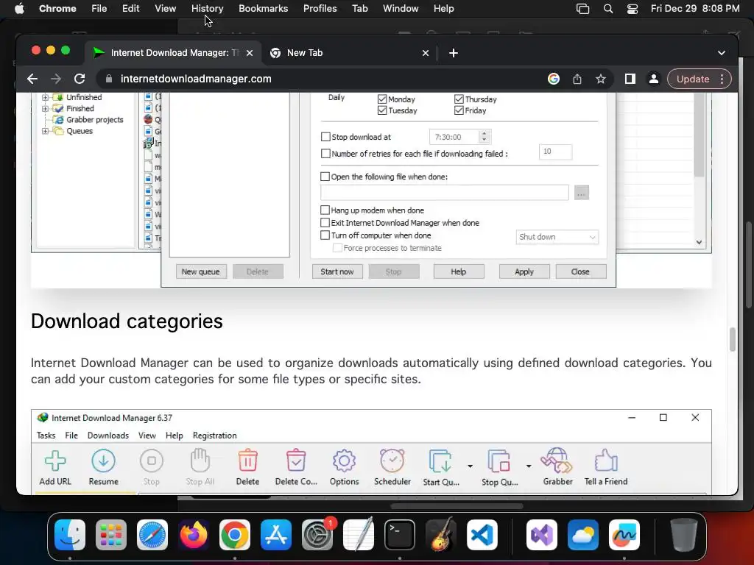Launch Firefox from the Dock

194,535
